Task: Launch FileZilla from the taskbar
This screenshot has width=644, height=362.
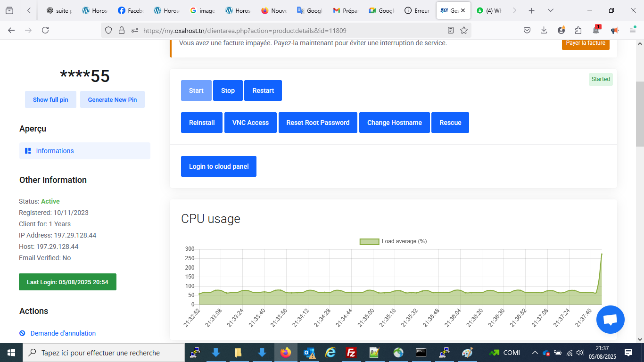Action: [x=351, y=353]
